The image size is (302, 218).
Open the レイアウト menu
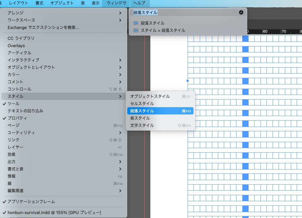18,3
